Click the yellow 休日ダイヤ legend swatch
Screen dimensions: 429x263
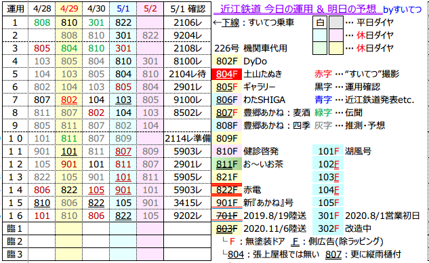pyautogui.click(x=336, y=48)
